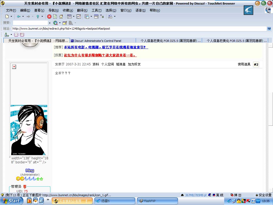Viewport: 273px width, 205px height.
Task: Click the full screen window icon
Action: click(x=79, y=17)
